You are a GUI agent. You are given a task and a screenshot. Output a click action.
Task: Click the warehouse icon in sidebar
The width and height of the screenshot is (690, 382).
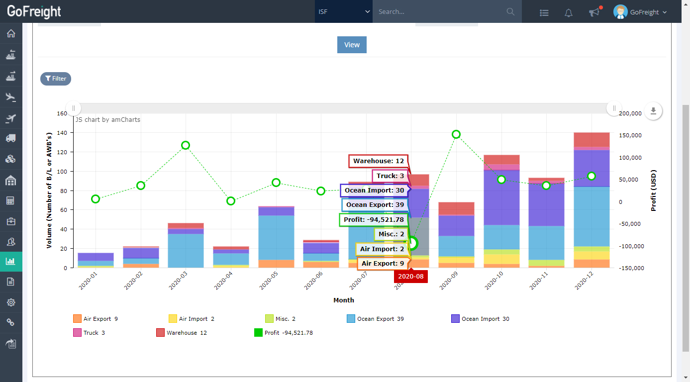[11, 180]
